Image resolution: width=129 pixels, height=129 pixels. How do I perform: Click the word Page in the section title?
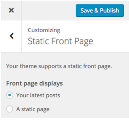click(84, 41)
